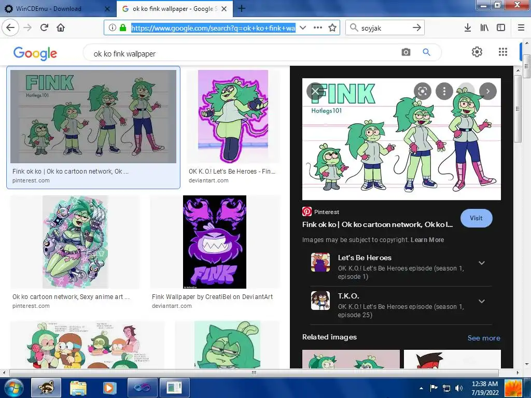Open preview panel three-dot options
Image resolution: width=531 pixels, height=398 pixels.
444,91
